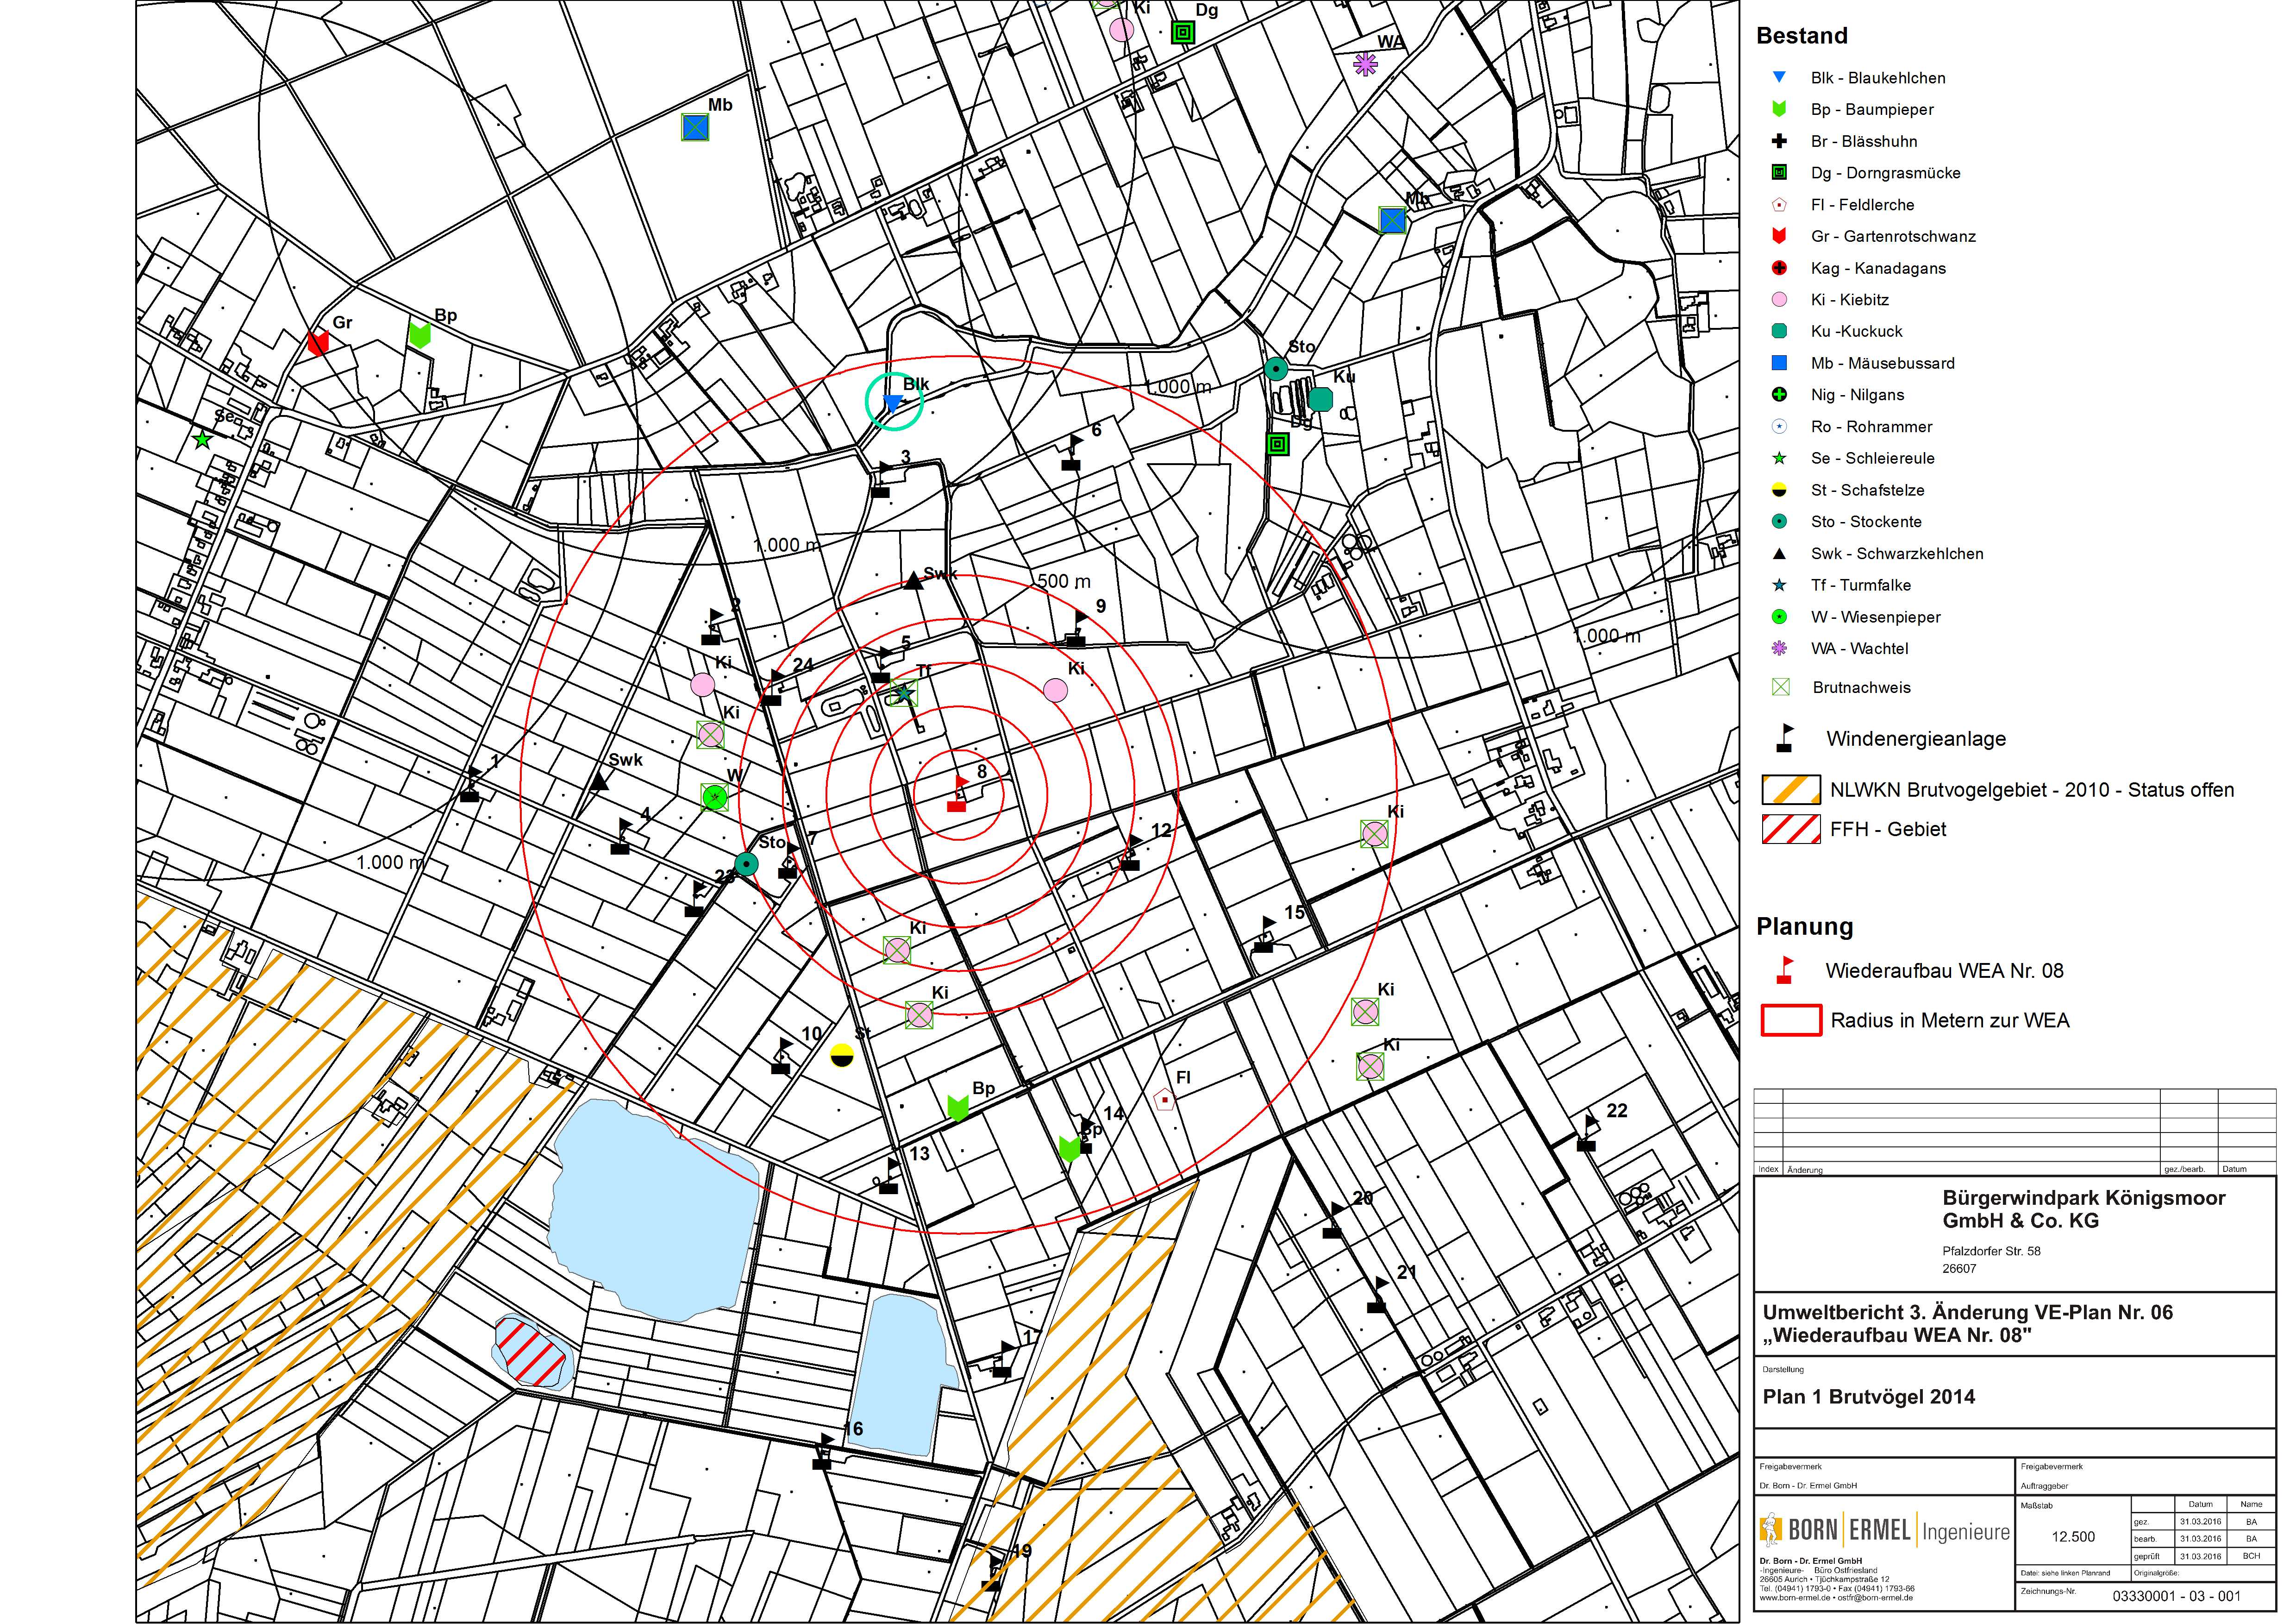Click the Kuckuck teal octagon on map
2296x1624 pixels.
[x=1321, y=399]
